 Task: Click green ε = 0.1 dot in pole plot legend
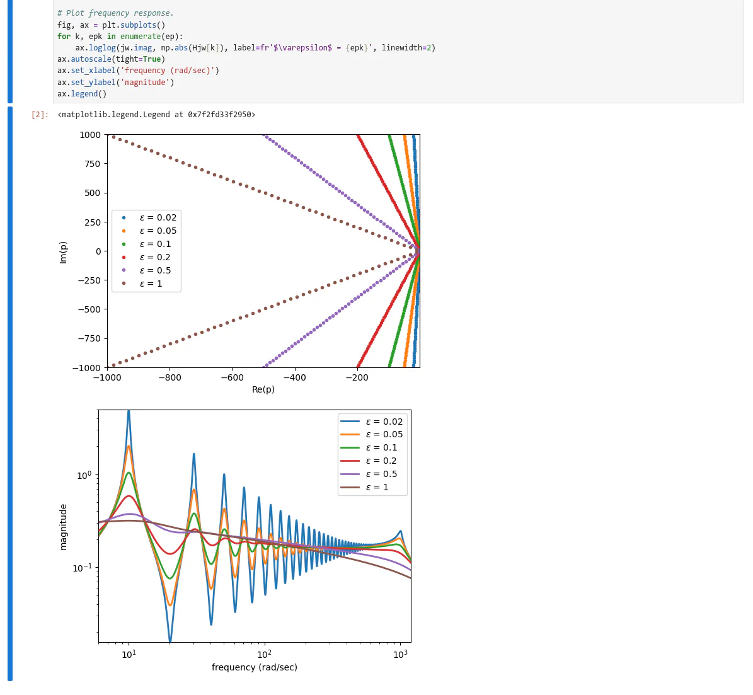click(x=124, y=244)
